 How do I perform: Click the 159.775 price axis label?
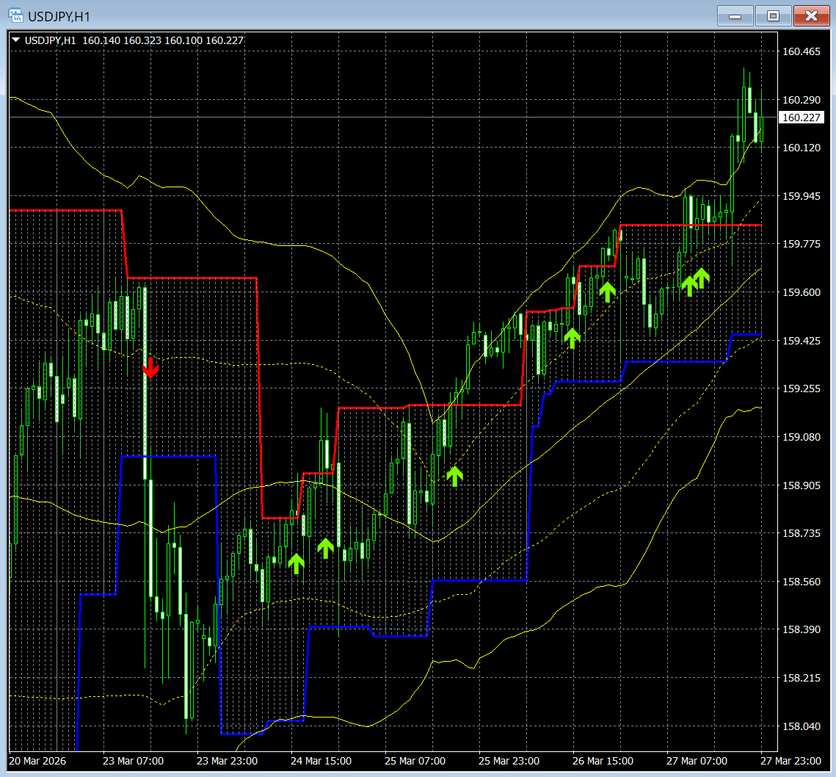point(802,244)
